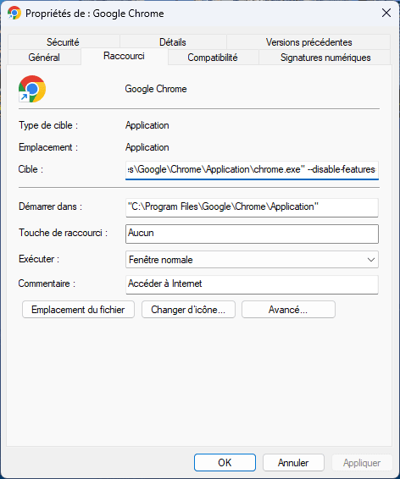The width and height of the screenshot is (400, 479).
Task: Click the Démarrer dans path field
Action: pyautogui.click(x=252, y=207)
